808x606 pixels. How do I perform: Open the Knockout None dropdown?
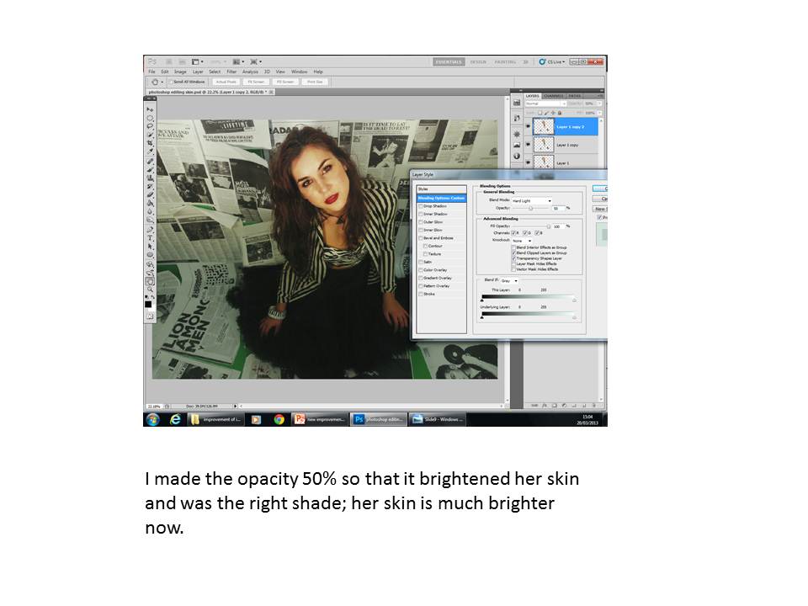click(x=522, y=241)
